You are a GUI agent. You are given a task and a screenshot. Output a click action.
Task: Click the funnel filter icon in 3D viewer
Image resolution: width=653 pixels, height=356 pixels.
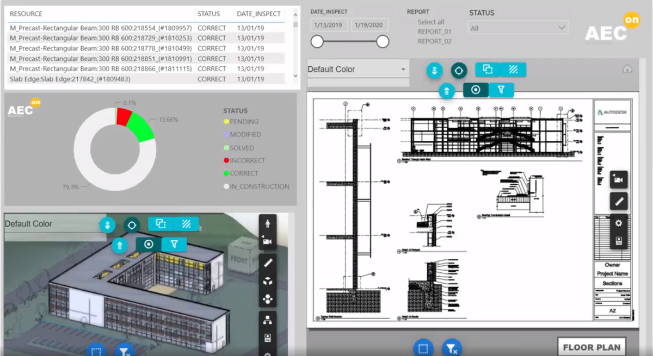click(174, 244)
